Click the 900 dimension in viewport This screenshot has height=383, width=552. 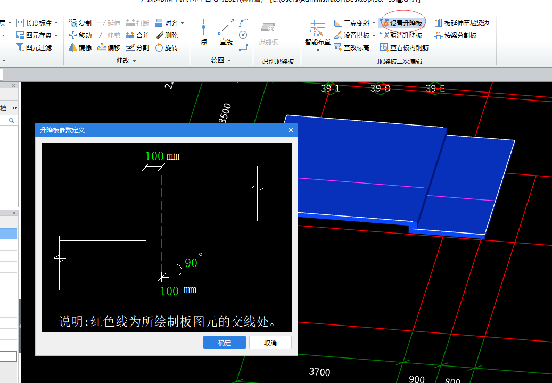click(x=417, y=379)
